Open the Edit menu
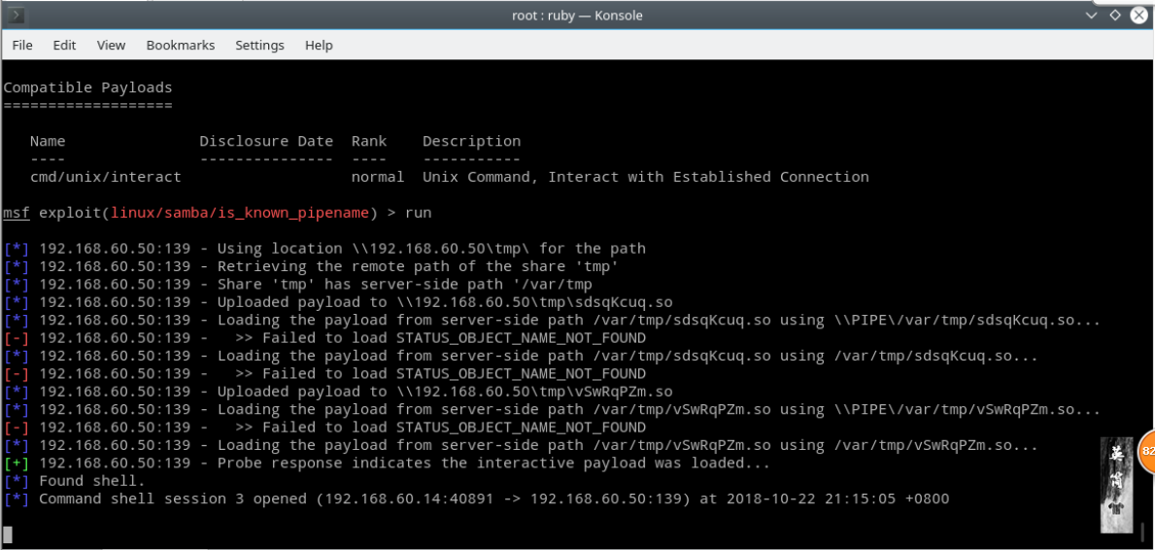Viewport: 1155px width, 550px height. tap(64, 45)
